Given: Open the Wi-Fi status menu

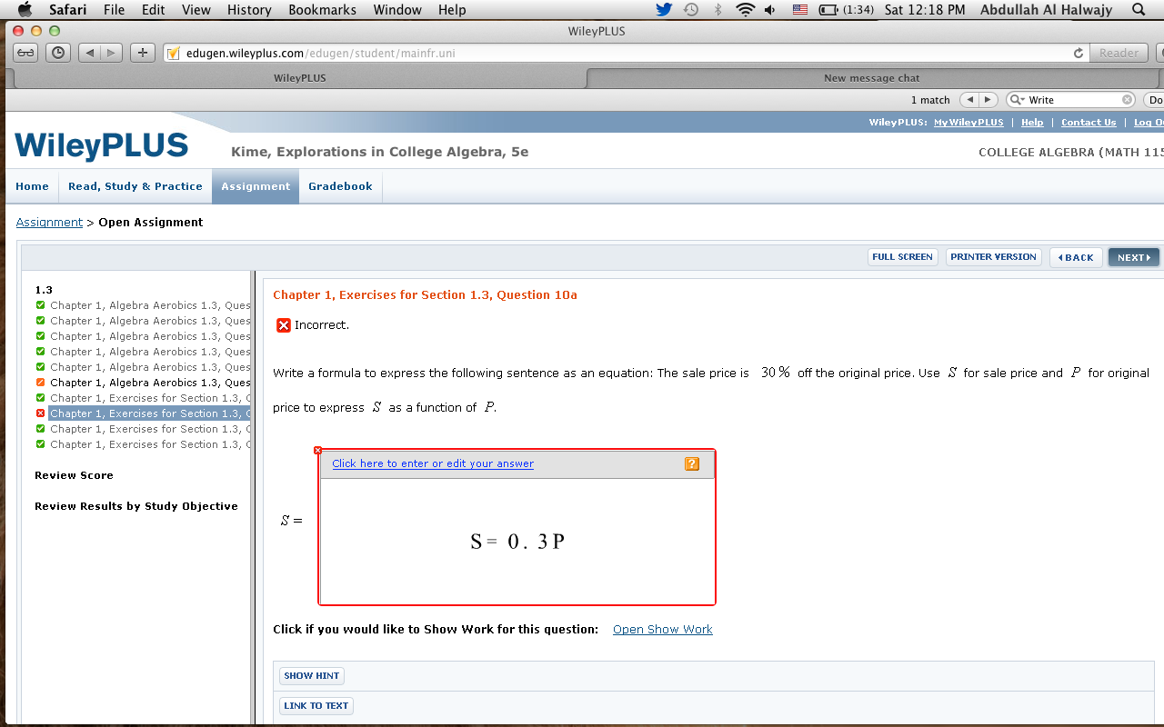Looking at the screenshot, I should coord(746,10).
